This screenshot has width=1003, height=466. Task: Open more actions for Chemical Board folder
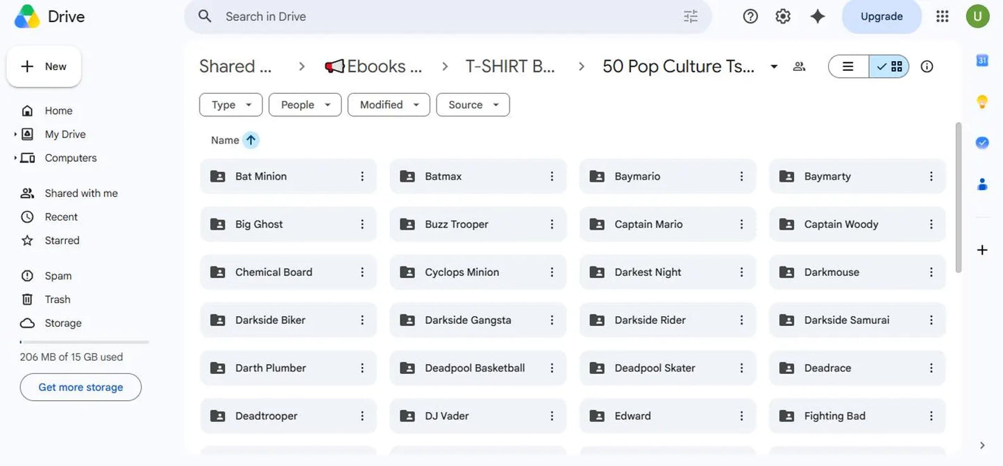[362, 272]
